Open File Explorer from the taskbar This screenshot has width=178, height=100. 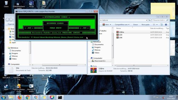tap(11, 97)
